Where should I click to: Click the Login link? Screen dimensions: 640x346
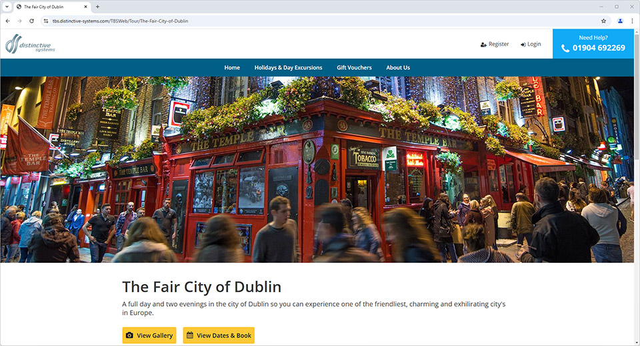pos(531,44)
